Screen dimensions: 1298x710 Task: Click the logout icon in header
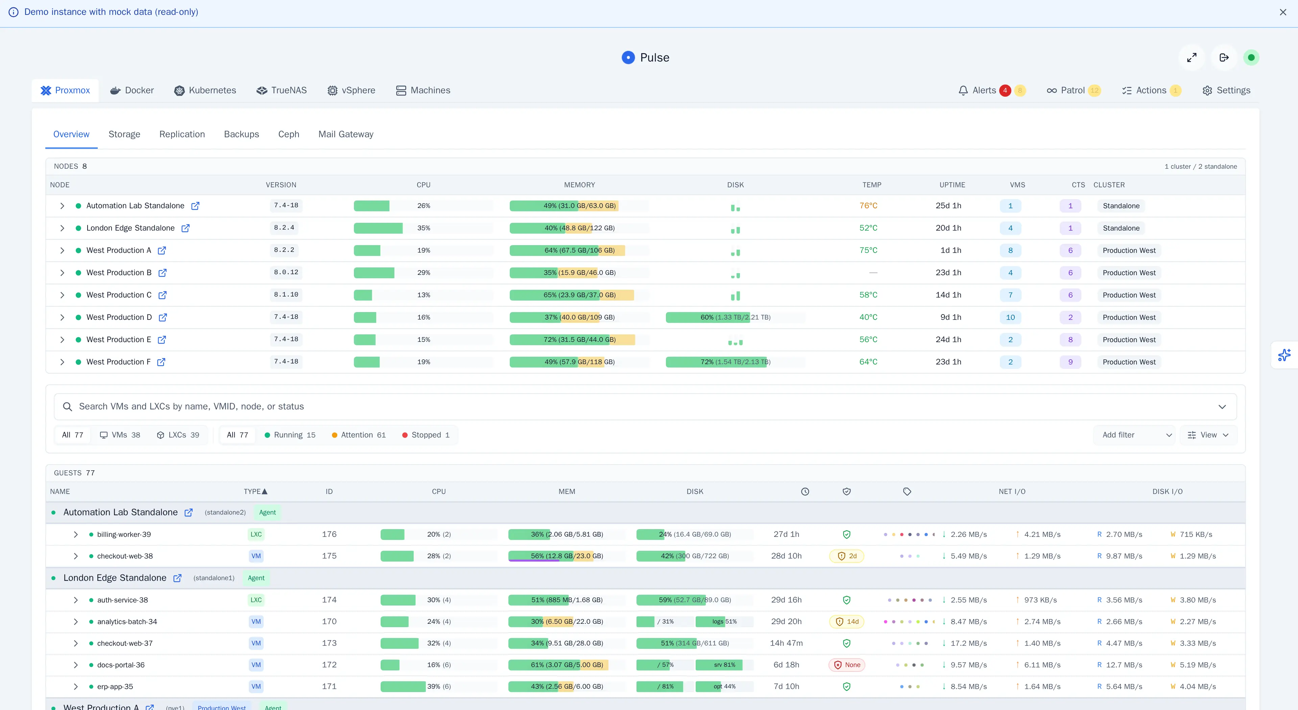click(x=1224, y=57)
